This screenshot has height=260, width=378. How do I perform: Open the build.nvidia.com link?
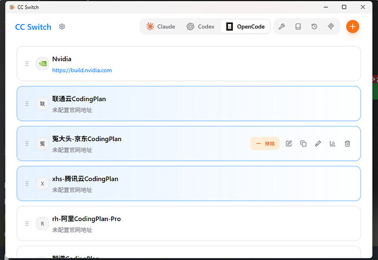coord(82,71)
